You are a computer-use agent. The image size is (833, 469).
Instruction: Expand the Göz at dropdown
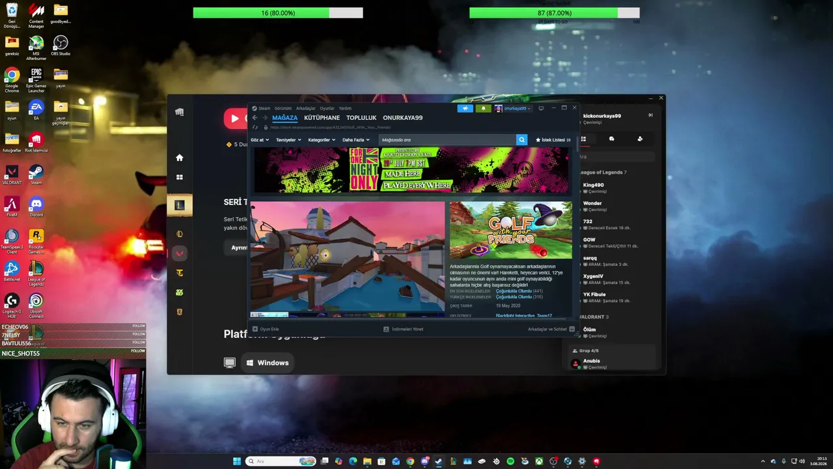point(260,140)
